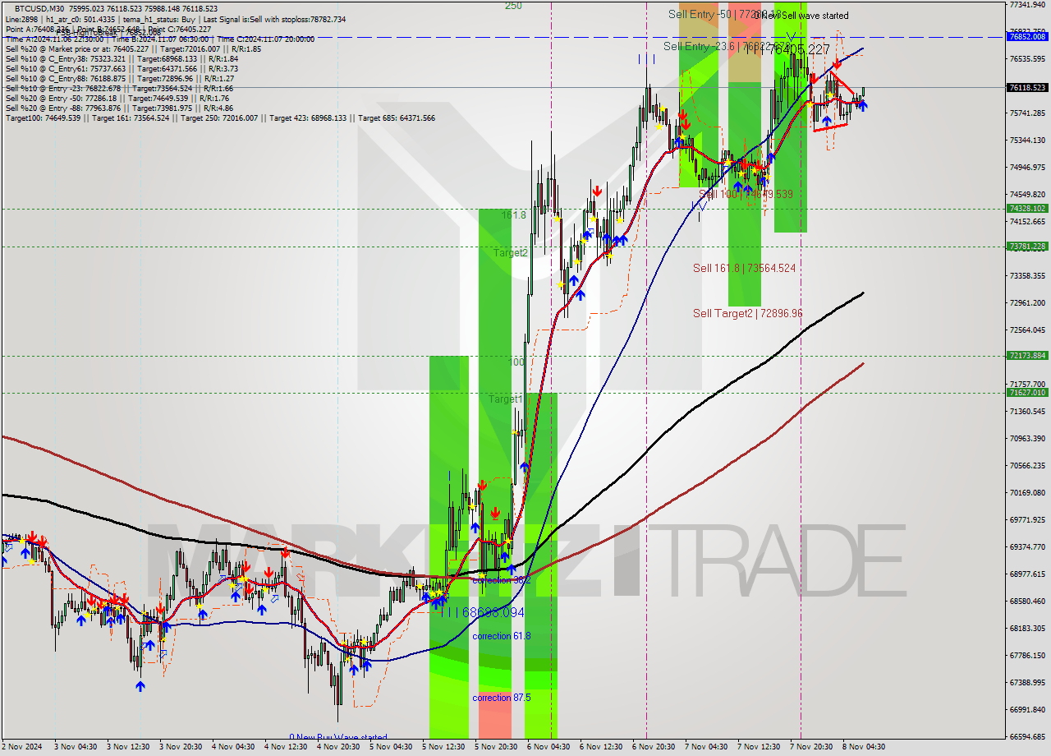Click the 'Target2' label on green zone
This screenshot has width=1051, height=756.
[x=511, y=253]
